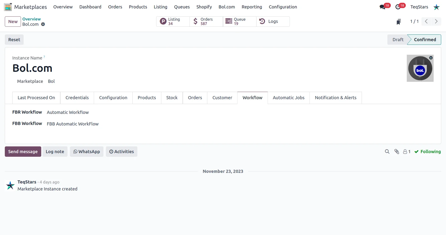Open conversations chat bubble icon
The width and height of the screenshot is (446, 235).
tap(382, 7)
